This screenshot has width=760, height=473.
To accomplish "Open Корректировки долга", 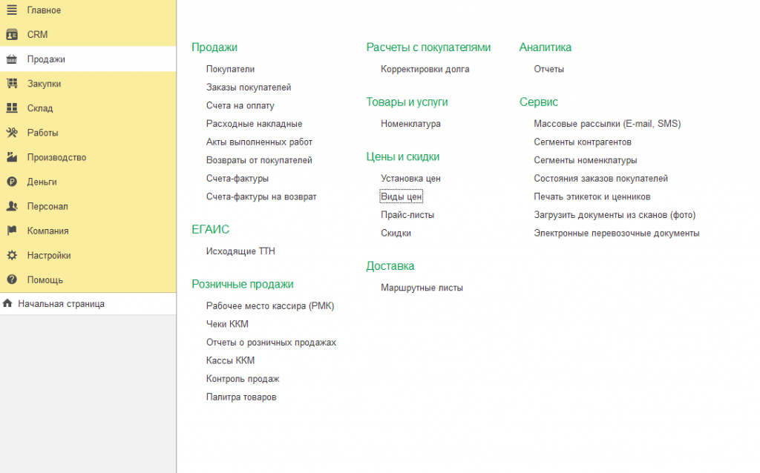I will [425, 69].
